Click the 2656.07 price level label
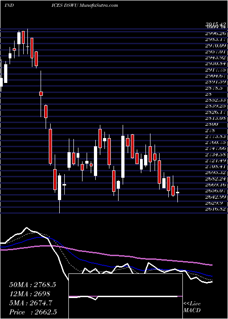Screen dimensions: 228x319 pyautogui.click(x=215, y=191)
